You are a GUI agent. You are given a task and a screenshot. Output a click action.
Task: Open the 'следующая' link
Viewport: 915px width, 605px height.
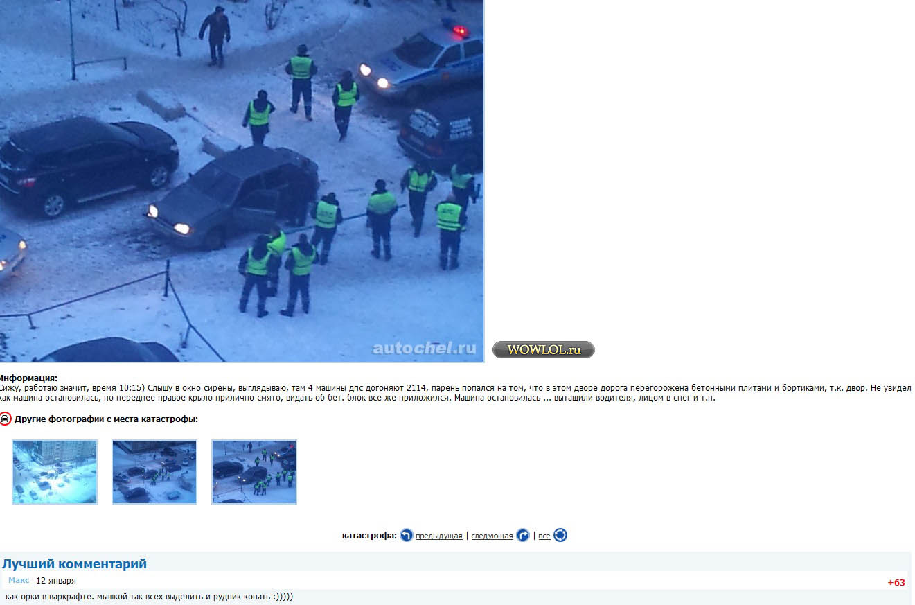click(492, 536)
